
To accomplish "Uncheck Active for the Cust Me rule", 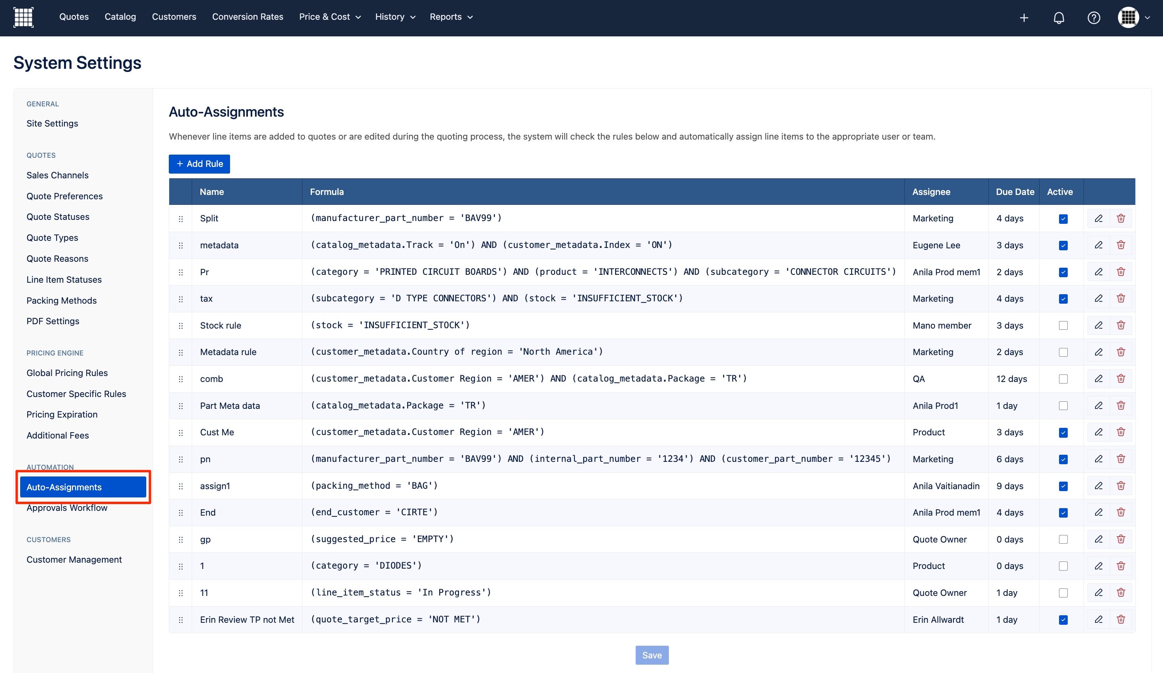I will point(1063,433).
